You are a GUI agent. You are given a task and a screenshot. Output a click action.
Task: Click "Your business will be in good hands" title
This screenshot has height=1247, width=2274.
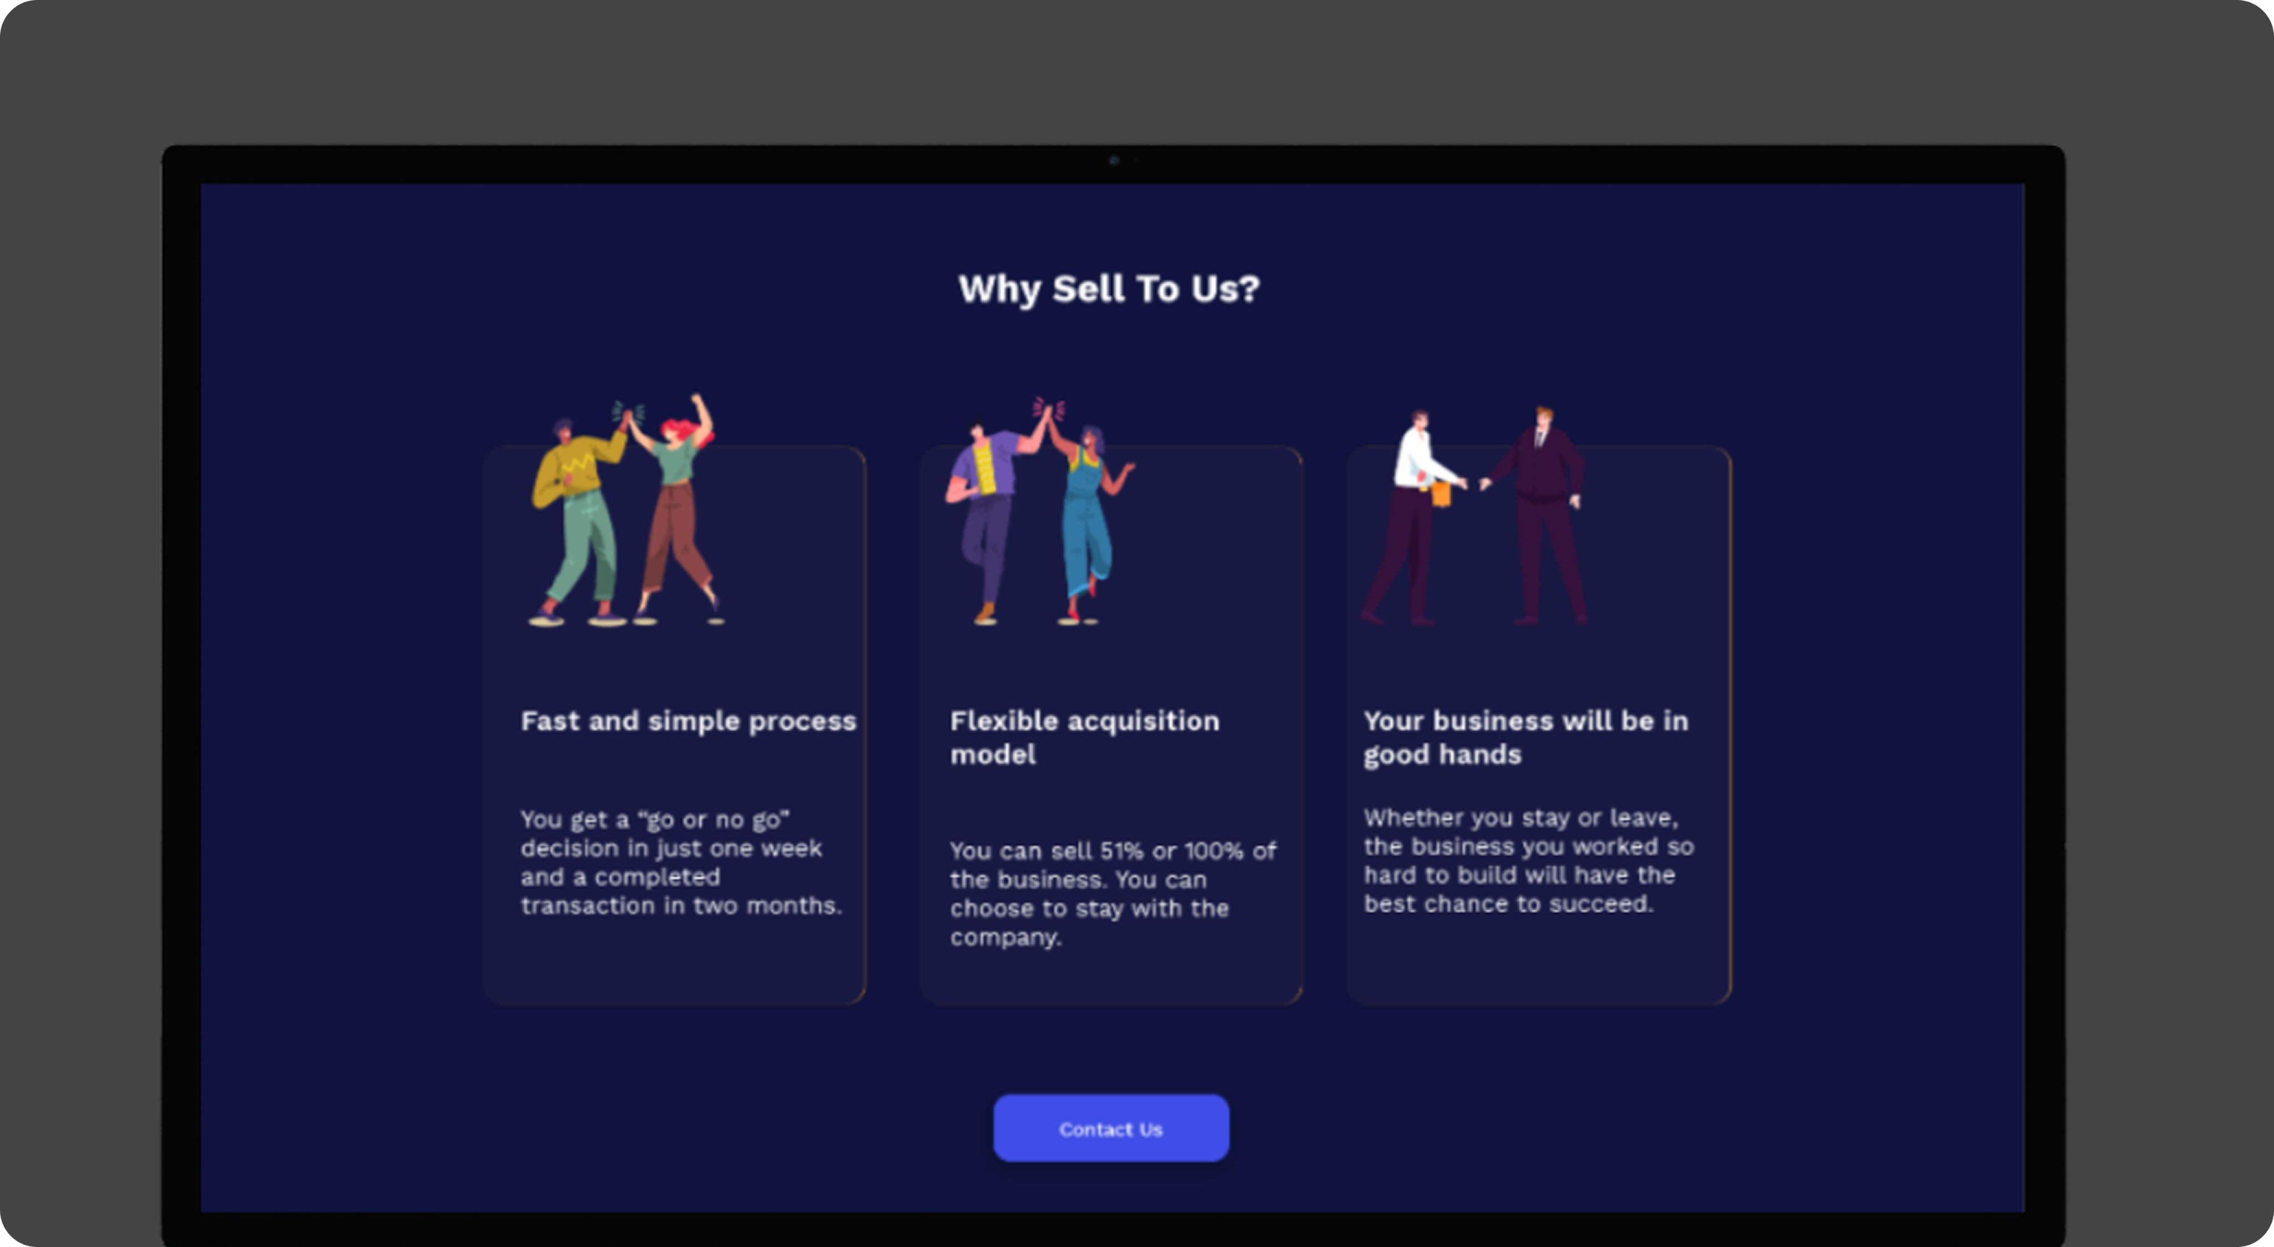coord(1526,737)
